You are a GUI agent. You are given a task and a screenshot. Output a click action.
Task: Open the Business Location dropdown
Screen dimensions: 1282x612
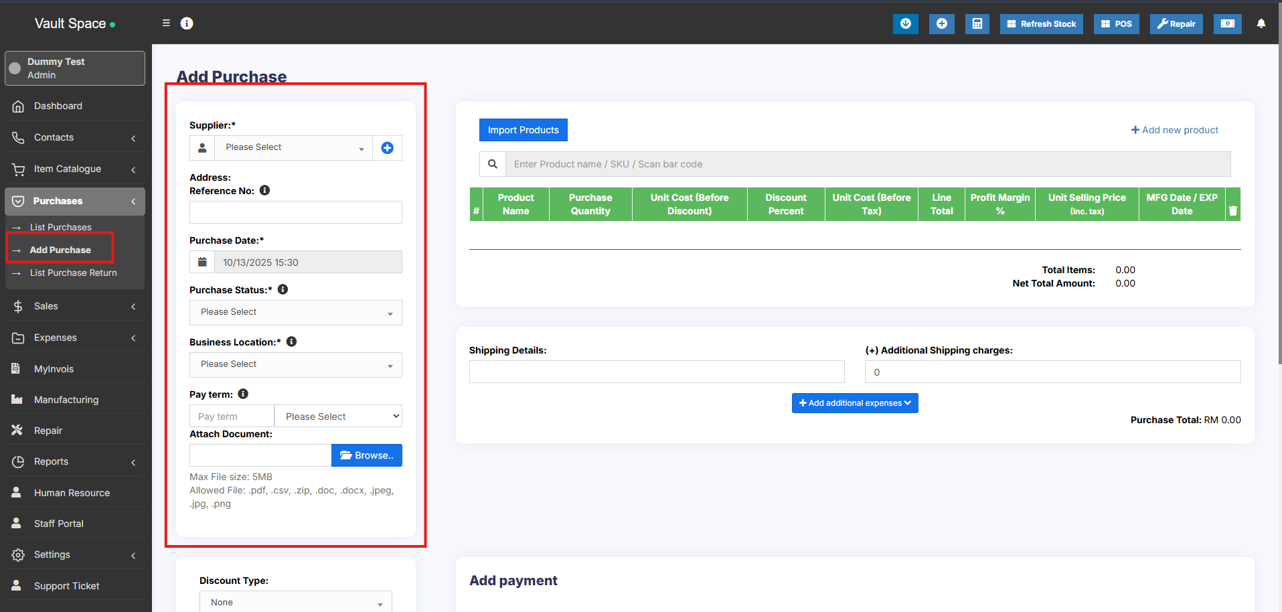[x=295, y=365]
